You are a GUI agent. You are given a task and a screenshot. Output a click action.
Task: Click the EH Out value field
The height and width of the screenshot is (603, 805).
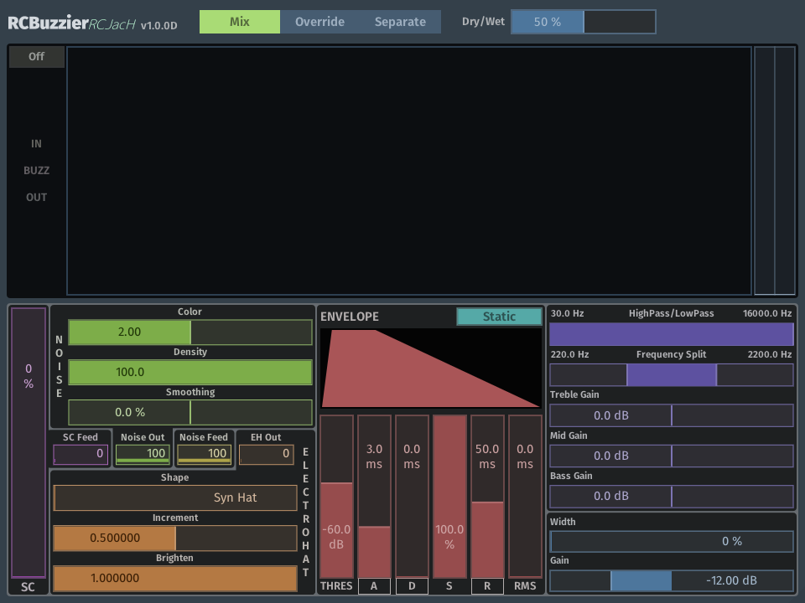(x=266, y=454)
